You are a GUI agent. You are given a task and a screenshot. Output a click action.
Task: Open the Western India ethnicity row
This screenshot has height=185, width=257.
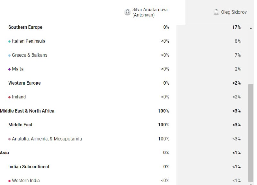coord(125,181)
